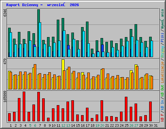166x129 pixels.
Task: Click the green weekend day label 20
Action: (x=102, y=125)
